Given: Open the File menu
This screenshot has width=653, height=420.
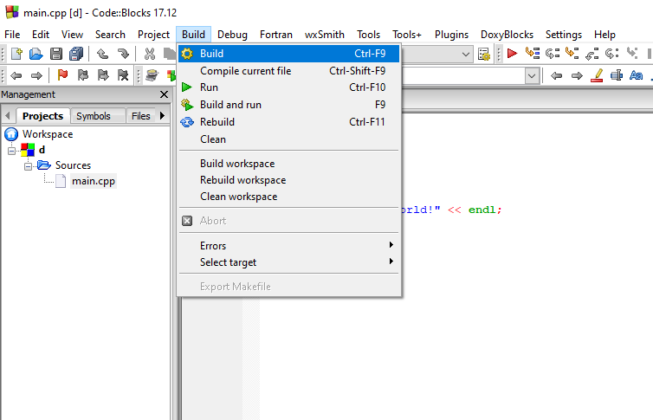Looking at the screenshot, I should [12, 35].
